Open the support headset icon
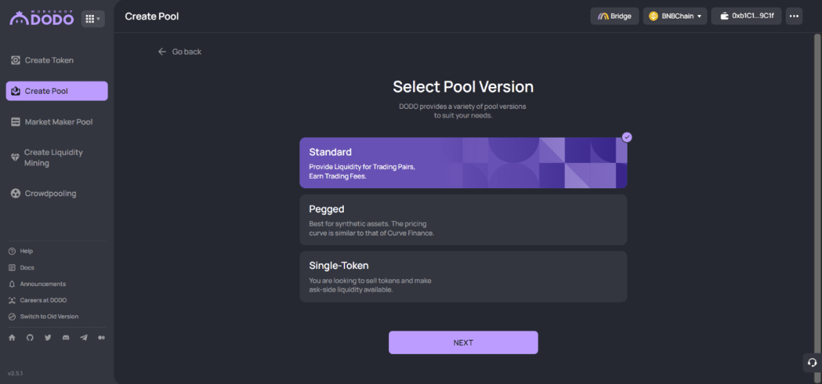 [x=812, y=363]
